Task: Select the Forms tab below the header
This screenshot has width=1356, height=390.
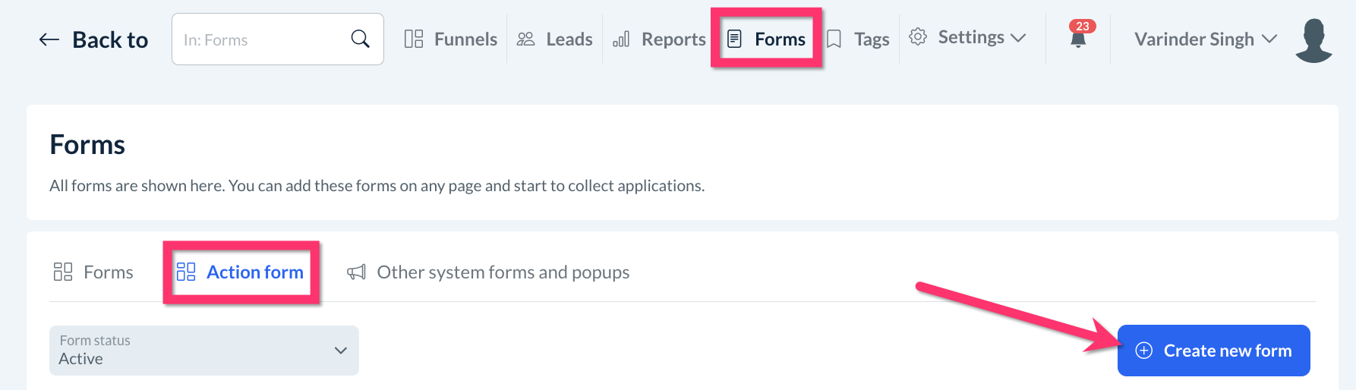Action: click(x=93, y=272)
